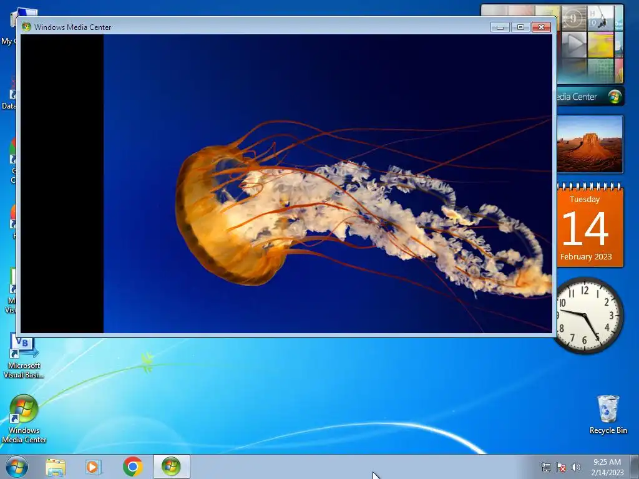Show the taskbar date and time
Viewport: 639px width, 479px height.
(x=607, y=467)
